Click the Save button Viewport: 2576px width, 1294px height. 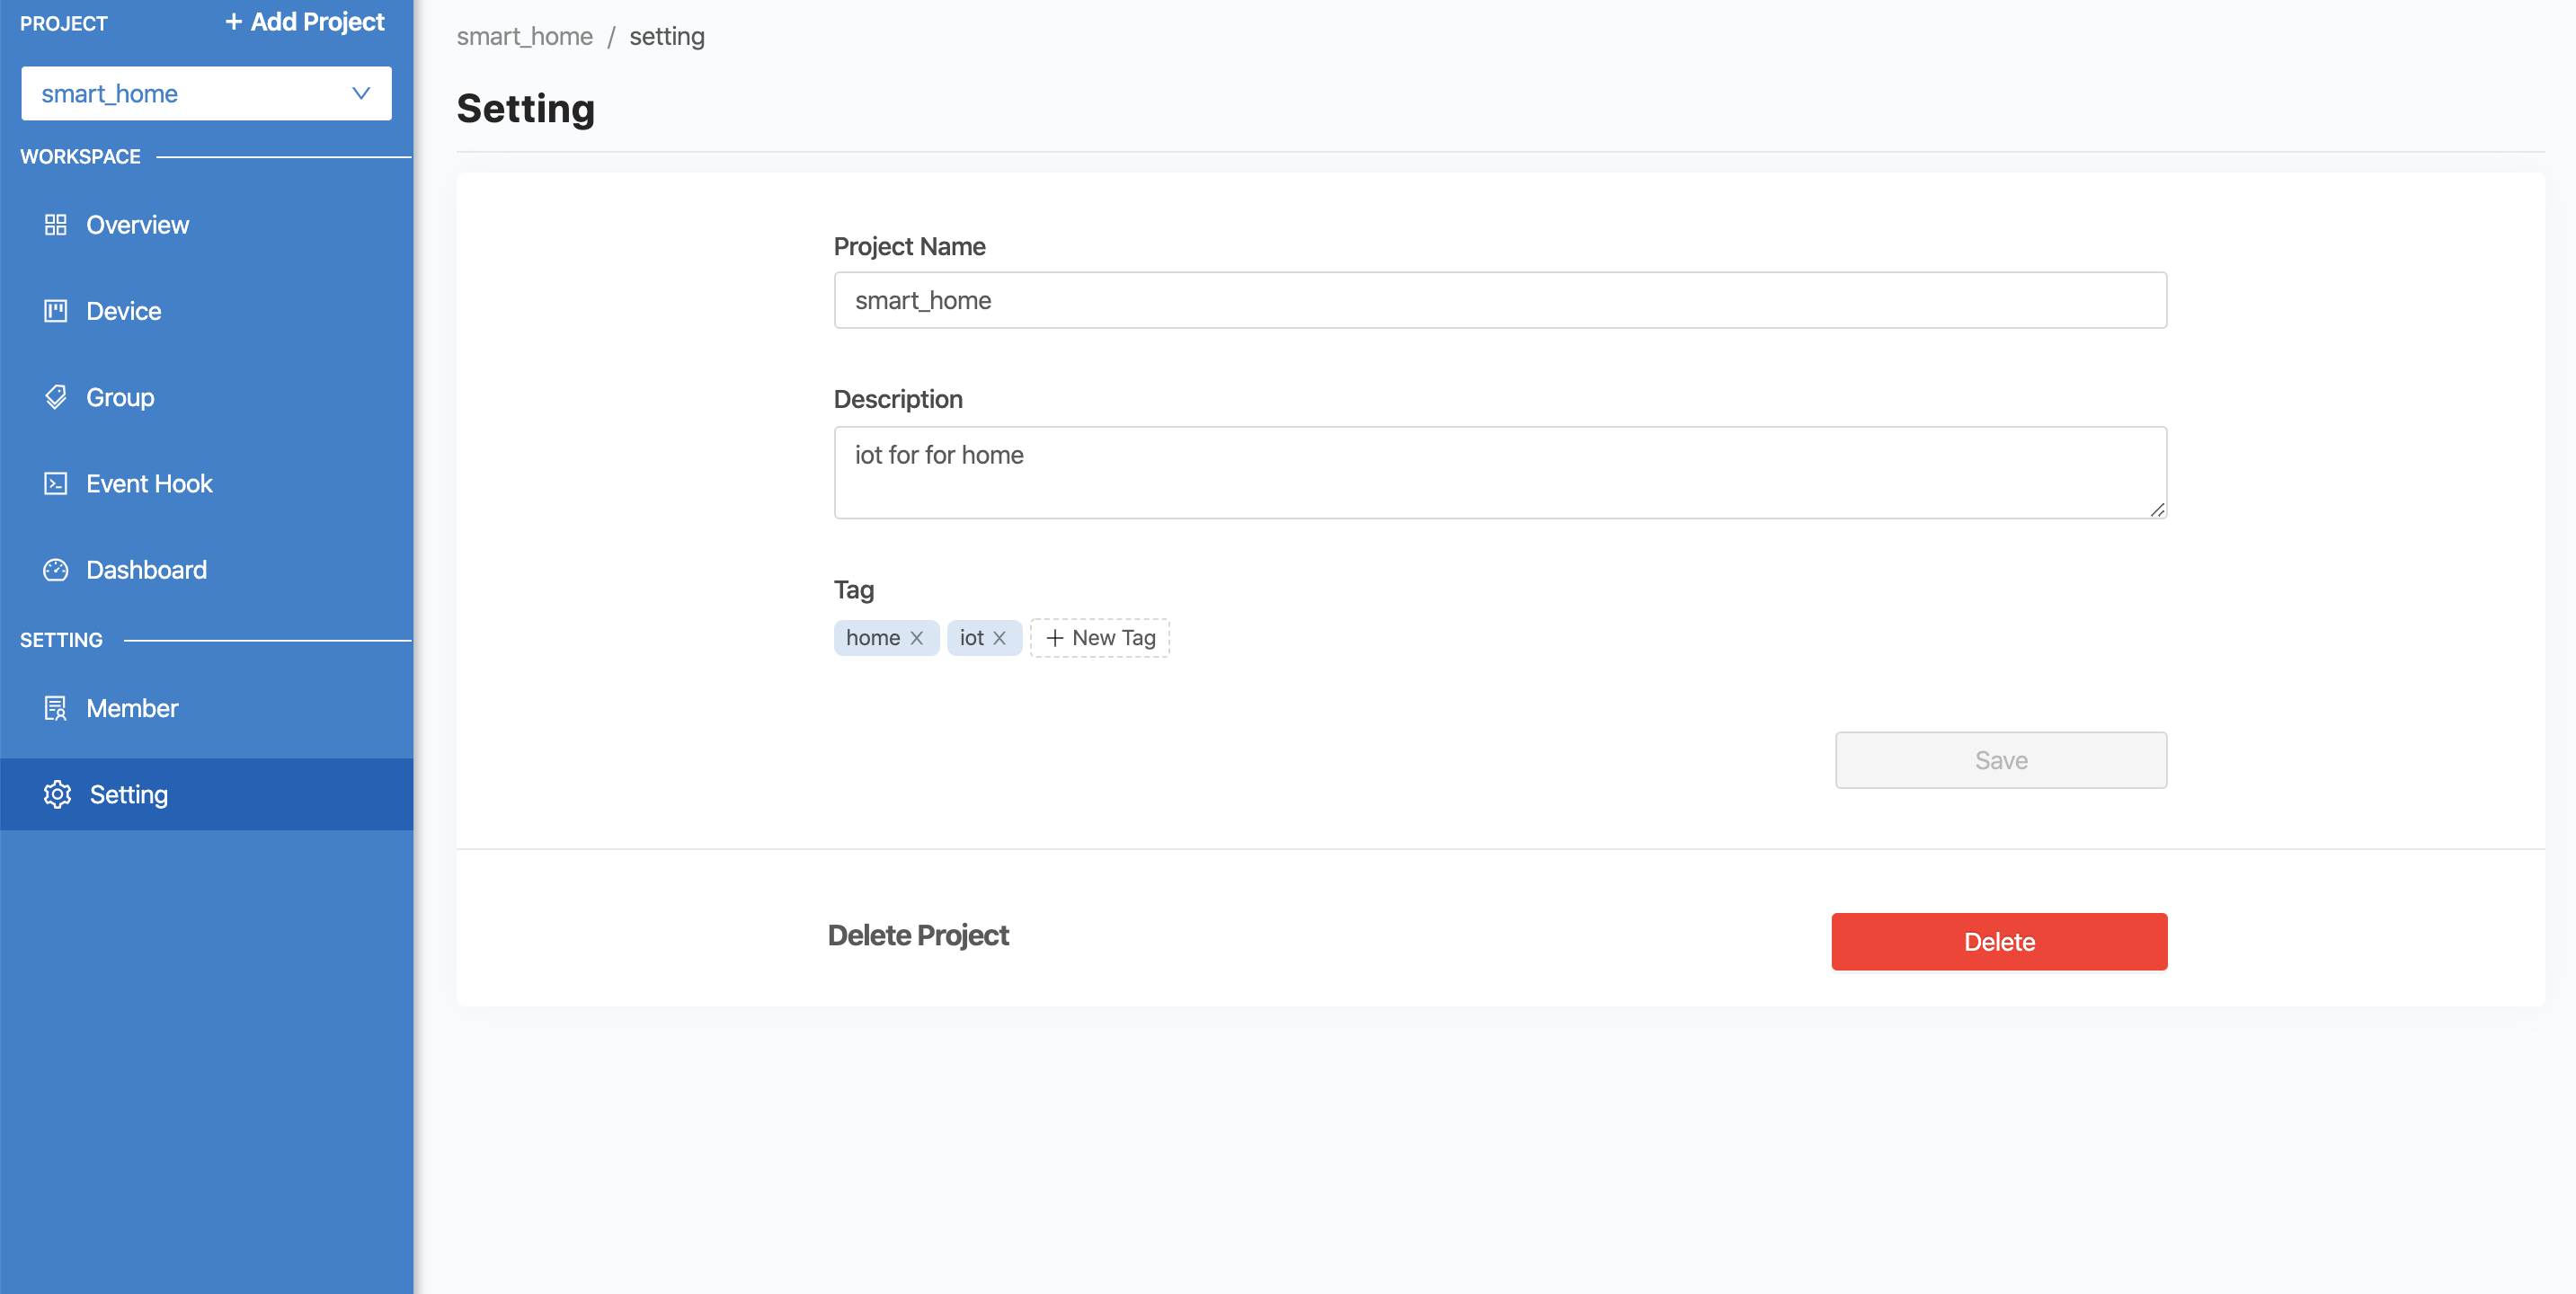[x=2001, y=760]
